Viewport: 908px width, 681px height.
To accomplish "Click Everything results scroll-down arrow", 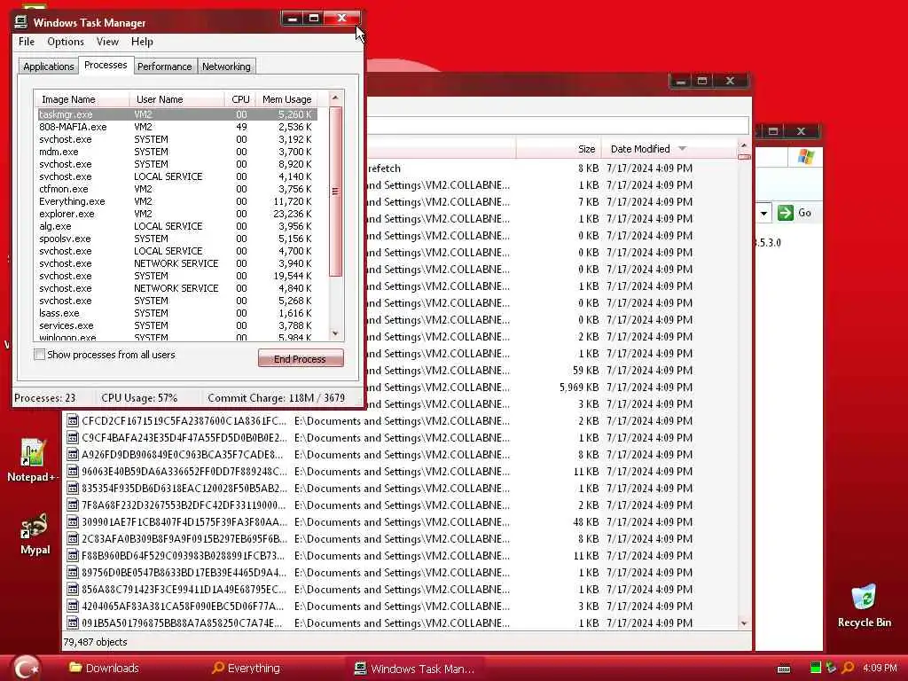I will 744,623.
